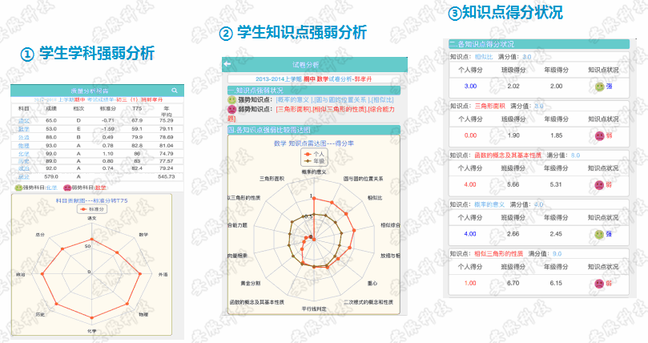This screenshot has height=343, width=648.
Task: Click the green 强 status icon for 相似比
Action: point(599,86)
